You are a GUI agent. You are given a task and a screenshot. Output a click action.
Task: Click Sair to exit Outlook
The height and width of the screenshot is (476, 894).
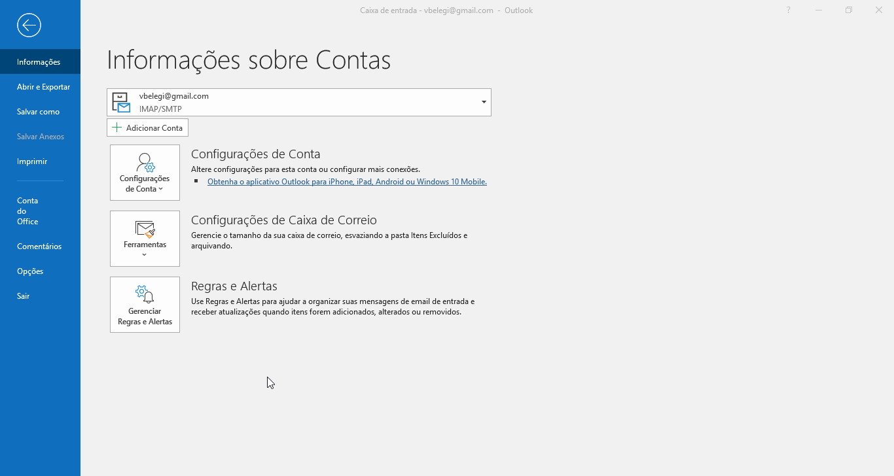coord(40,296)
